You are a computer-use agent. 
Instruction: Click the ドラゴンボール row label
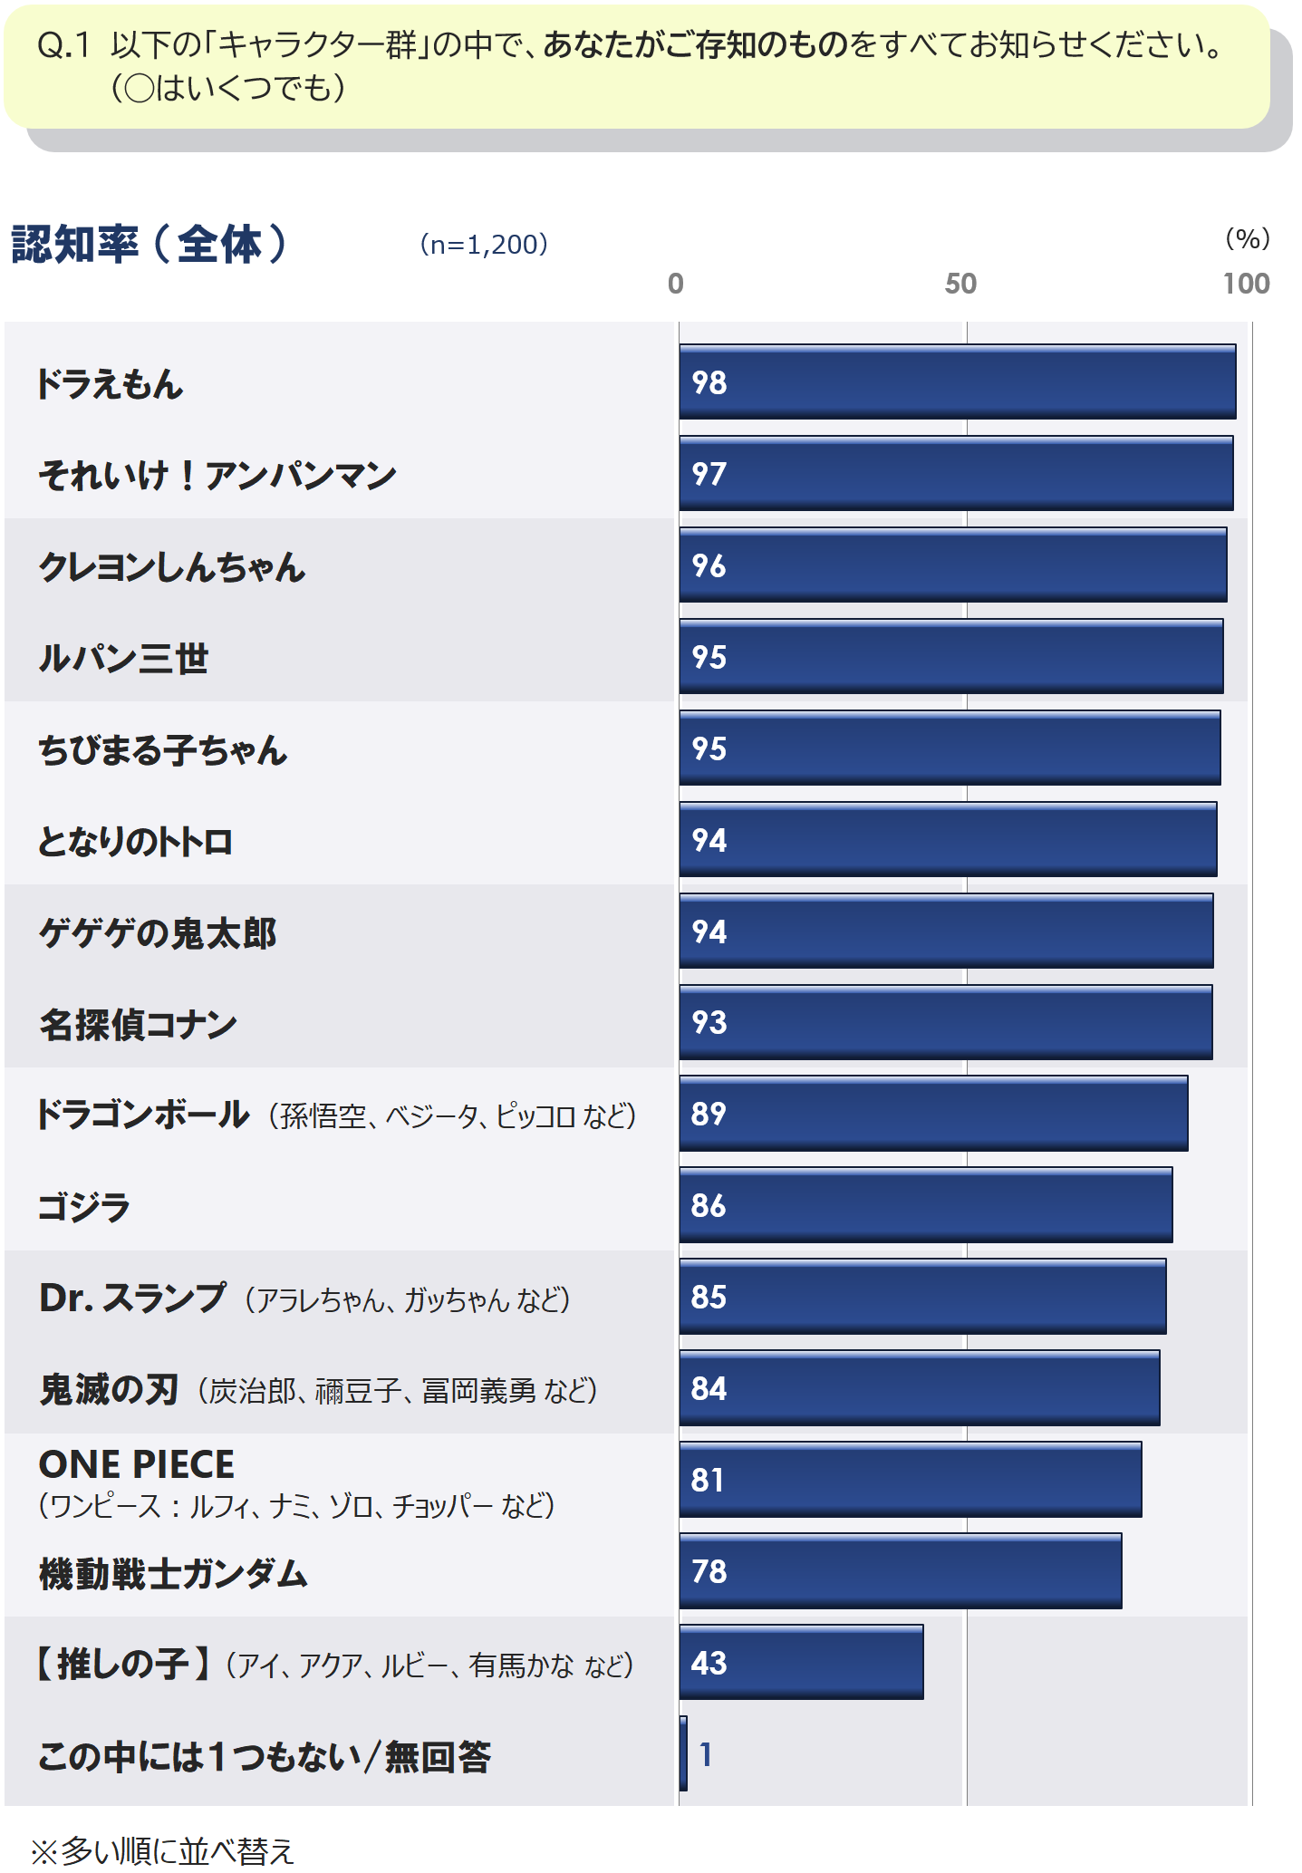(x=337, y=1115)
